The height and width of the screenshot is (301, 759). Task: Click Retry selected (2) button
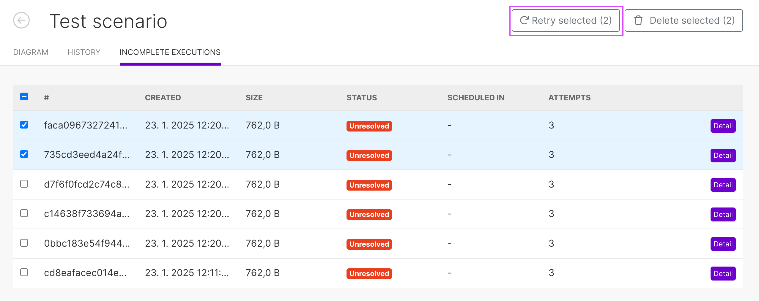566,20
